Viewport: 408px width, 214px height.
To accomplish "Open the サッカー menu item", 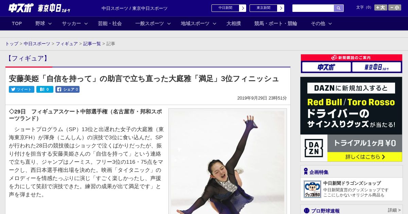I will tap(71, 23).
